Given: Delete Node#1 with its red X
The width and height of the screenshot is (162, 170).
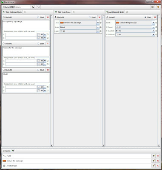Looking at the screenshot, I should click(x=48, y=17).
